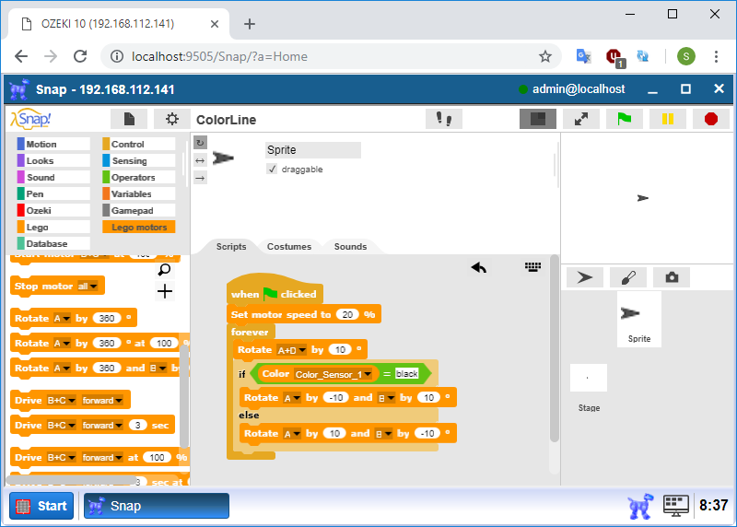This screenshot has width=737, height=527.
Task: Open B dropdown in else Rotate block
Action: click(x=383, y=434)
